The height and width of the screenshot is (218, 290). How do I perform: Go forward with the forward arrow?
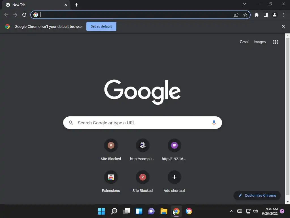tap(15, 15)
